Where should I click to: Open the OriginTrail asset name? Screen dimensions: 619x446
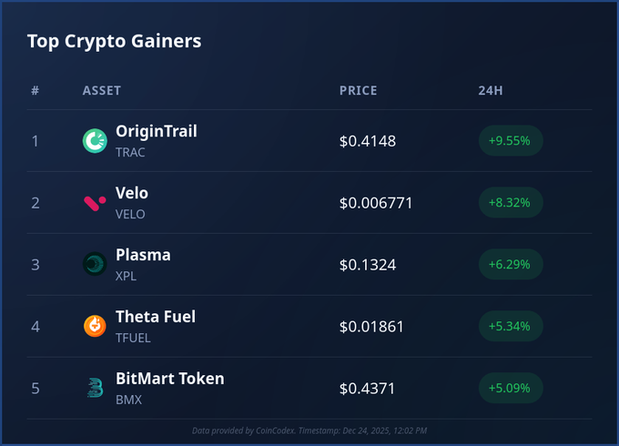156,131
